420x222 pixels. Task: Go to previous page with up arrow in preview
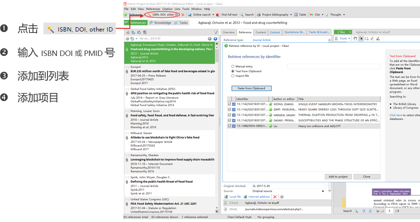click(x=364, y=211)
